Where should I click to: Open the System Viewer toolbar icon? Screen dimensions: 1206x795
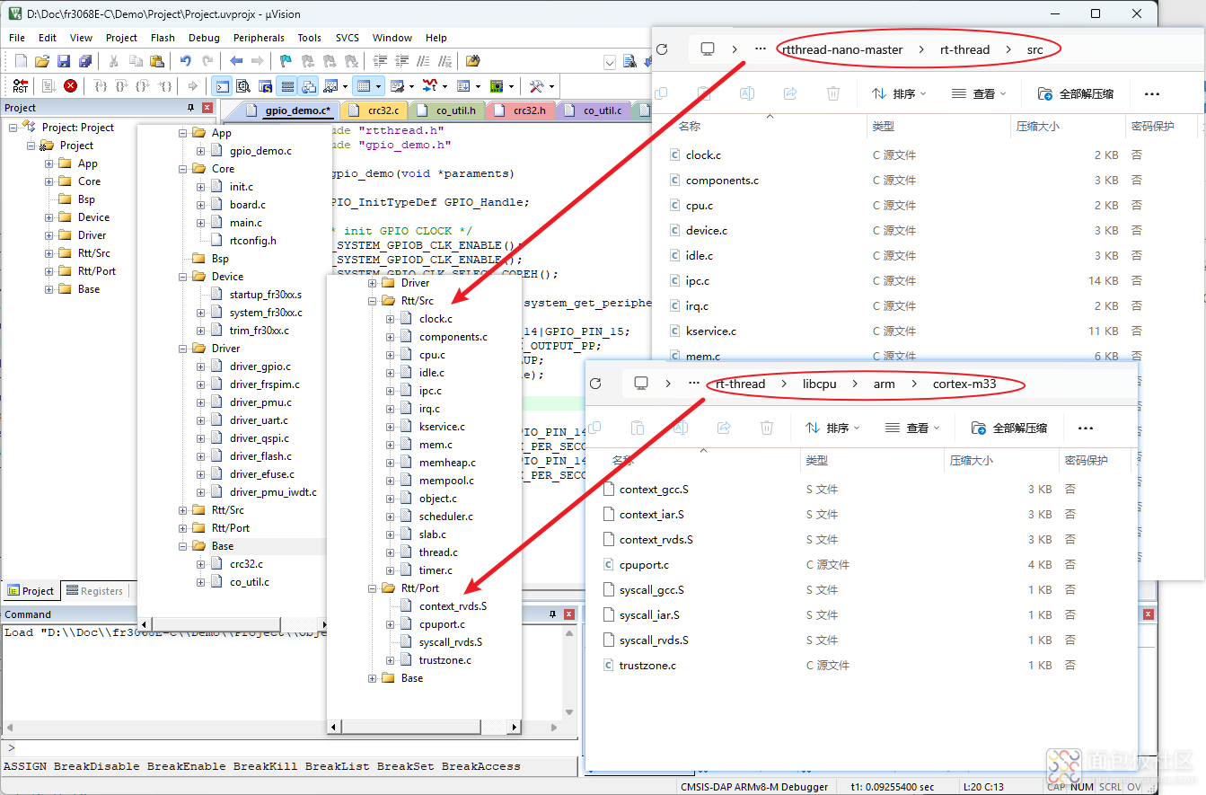pos(496,86)
